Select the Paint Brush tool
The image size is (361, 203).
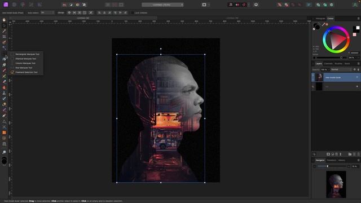pyautogui.click(x=4, y=70)
